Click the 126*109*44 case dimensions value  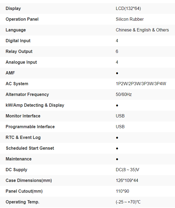pyautogui.click(x=127, y=181)
